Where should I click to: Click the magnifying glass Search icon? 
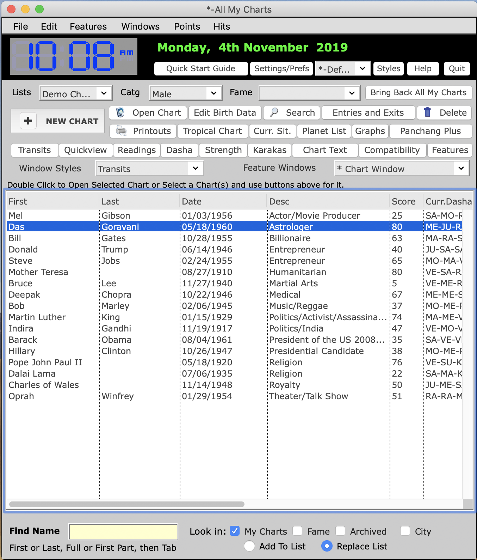tap(274, 112)
